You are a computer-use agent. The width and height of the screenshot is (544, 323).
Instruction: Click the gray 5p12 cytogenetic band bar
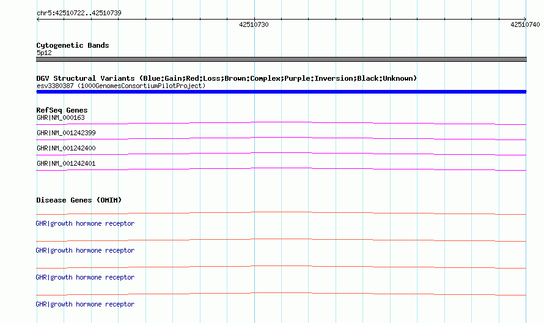[281, 59]
